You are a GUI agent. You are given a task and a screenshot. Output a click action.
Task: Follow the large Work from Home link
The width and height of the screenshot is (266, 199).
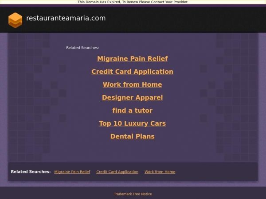click(x=132, y=84)
